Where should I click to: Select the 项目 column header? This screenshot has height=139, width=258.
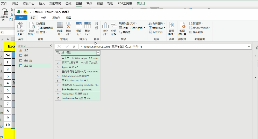tap(81, 53)
